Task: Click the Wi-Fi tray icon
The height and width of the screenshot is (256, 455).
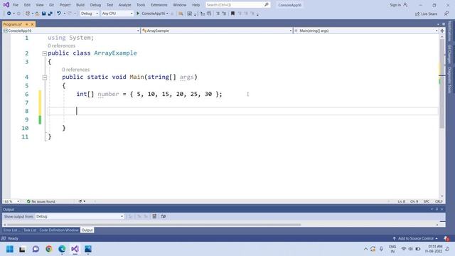Action: 404,249
